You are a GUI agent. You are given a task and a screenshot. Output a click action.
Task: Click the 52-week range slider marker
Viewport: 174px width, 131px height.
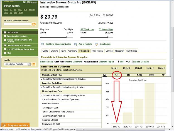[108, 37]
